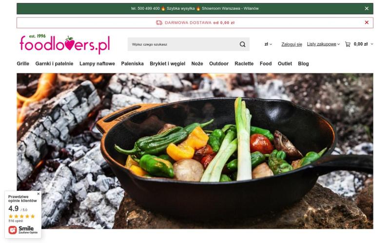Dismiss the free delivery banner
The image size is (390, 243).
[x=367, y=22]
